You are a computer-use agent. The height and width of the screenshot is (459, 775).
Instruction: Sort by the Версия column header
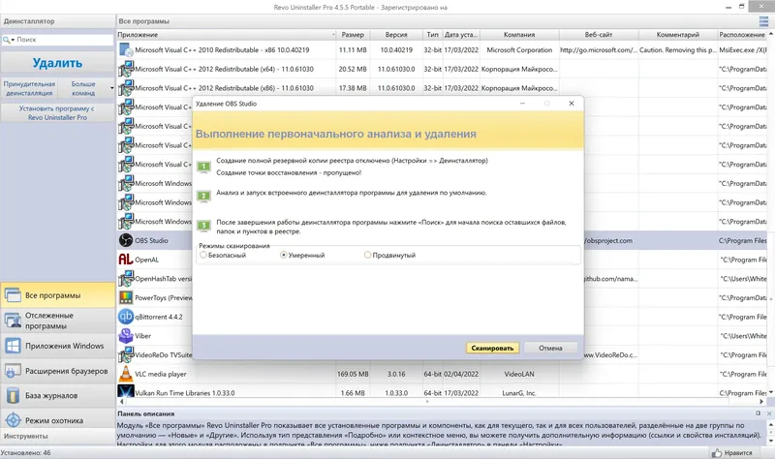[x=396, y=35]
